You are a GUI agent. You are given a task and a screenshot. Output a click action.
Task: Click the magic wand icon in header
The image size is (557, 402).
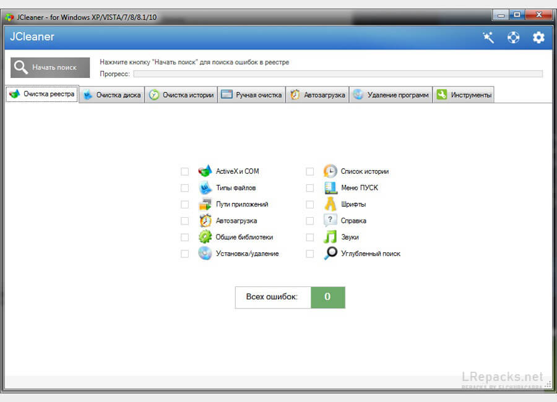[x=488, y=38]
